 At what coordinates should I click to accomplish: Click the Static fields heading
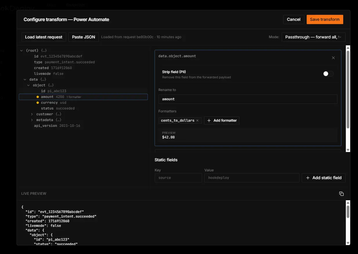(x=166, y=160)
